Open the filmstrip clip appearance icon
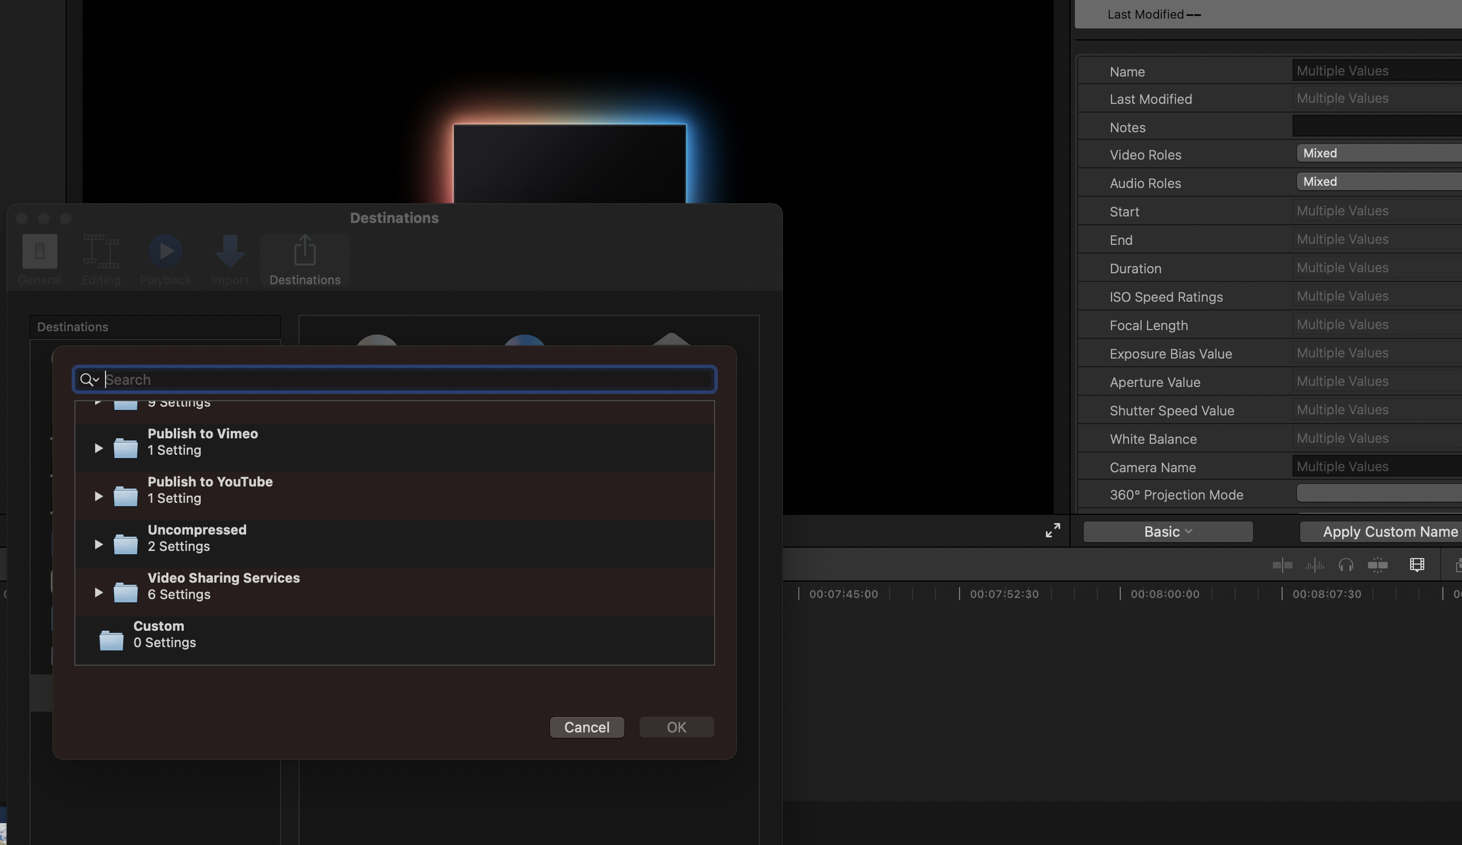 (1417, 565)
